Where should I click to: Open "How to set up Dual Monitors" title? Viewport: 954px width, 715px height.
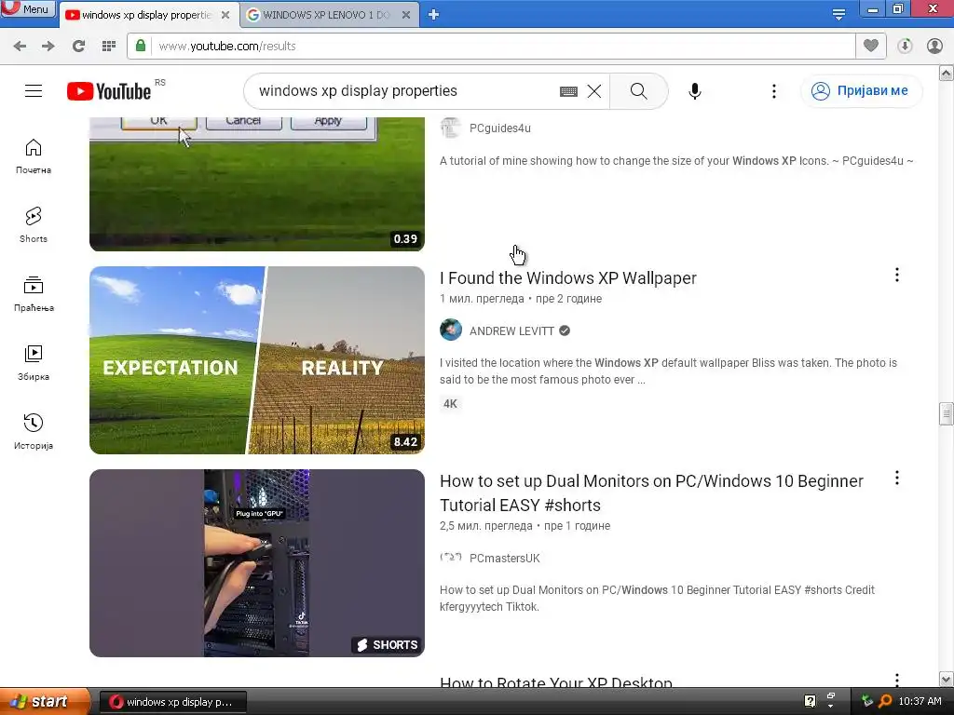click(x=651, y=493)
